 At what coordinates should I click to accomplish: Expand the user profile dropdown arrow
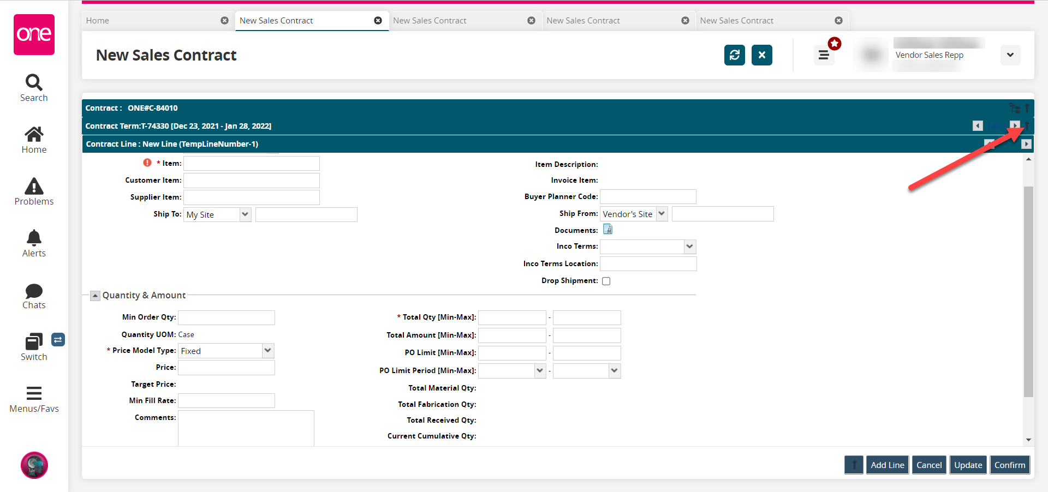tap(1010, 55)
